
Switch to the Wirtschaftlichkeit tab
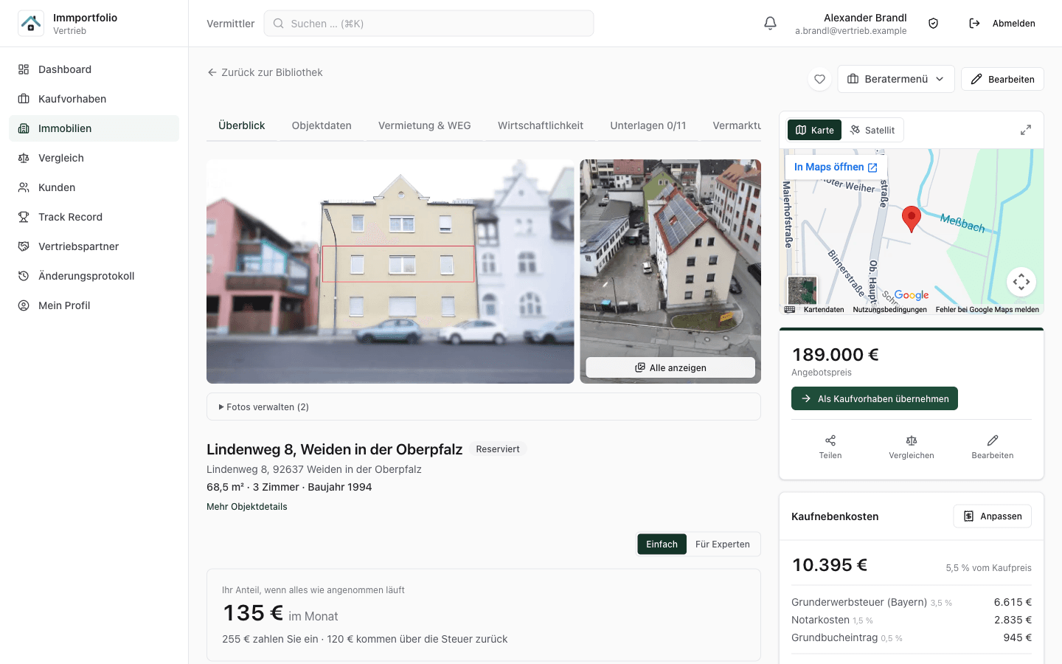coord(541,125)
